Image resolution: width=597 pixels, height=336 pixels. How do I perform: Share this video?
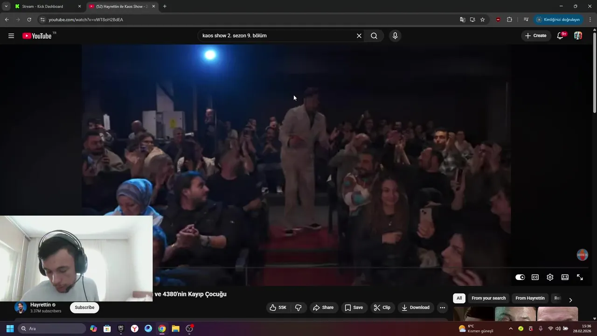click(323, 308)
